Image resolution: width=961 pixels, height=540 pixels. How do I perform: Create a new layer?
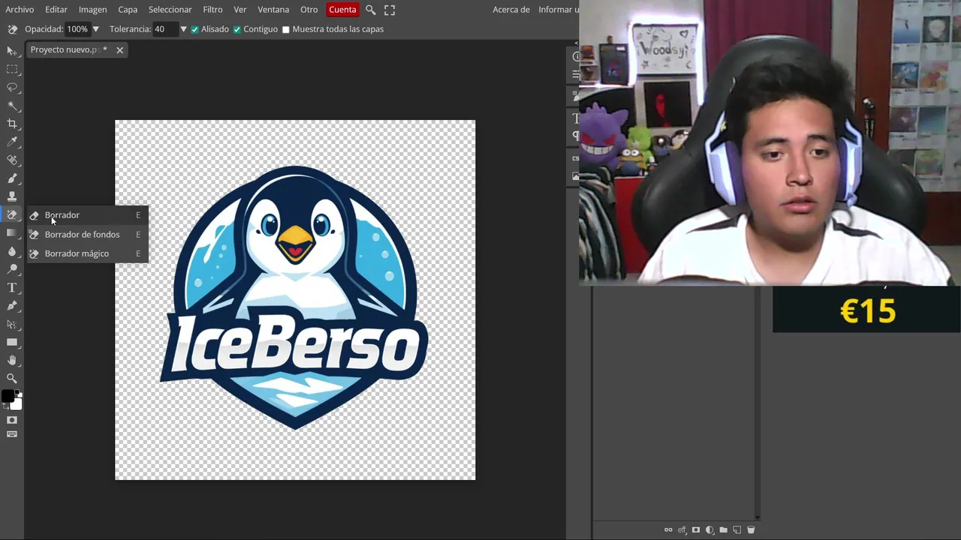tap(737, 529)
